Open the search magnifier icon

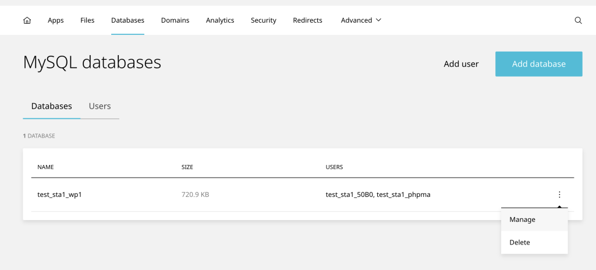click(578, 20)
